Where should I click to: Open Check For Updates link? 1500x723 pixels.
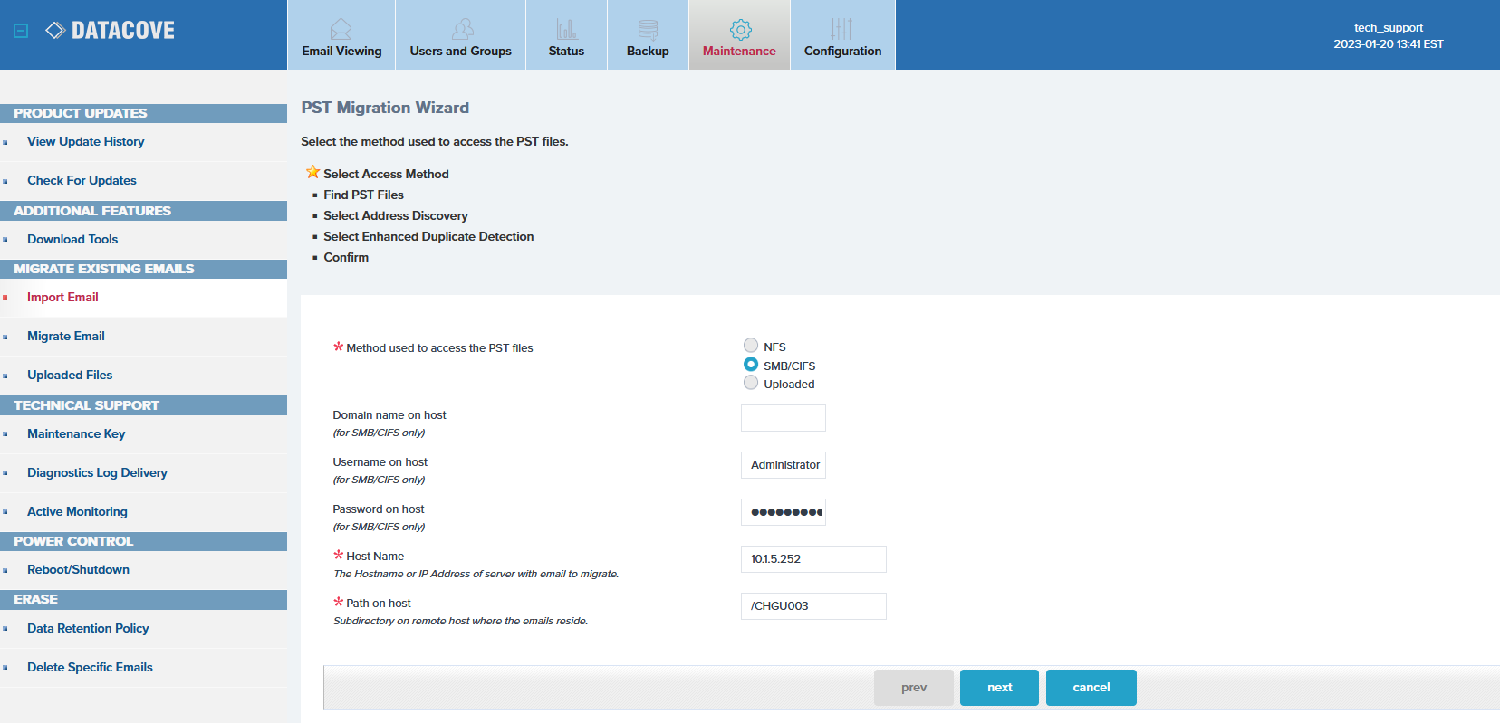point(82,180)
